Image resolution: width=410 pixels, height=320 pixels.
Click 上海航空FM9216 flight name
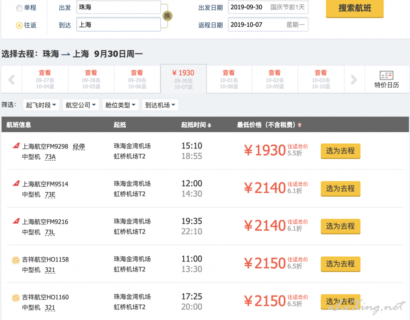tap(45, 221)
